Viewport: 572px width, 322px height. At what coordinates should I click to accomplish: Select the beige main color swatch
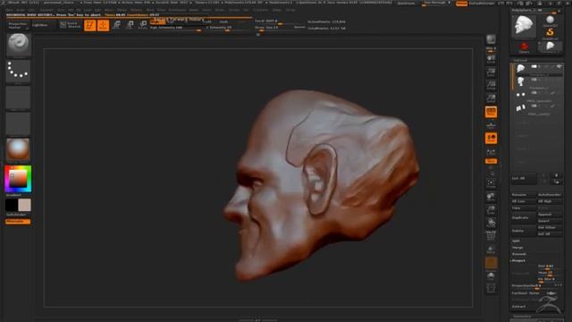[24, 205]
